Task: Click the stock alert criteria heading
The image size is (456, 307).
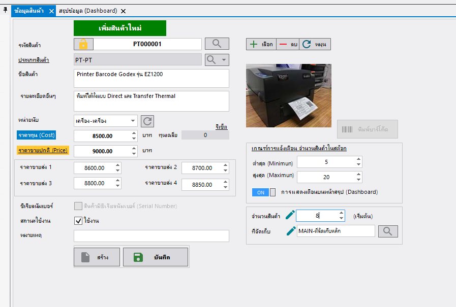Action: [299, 149]
